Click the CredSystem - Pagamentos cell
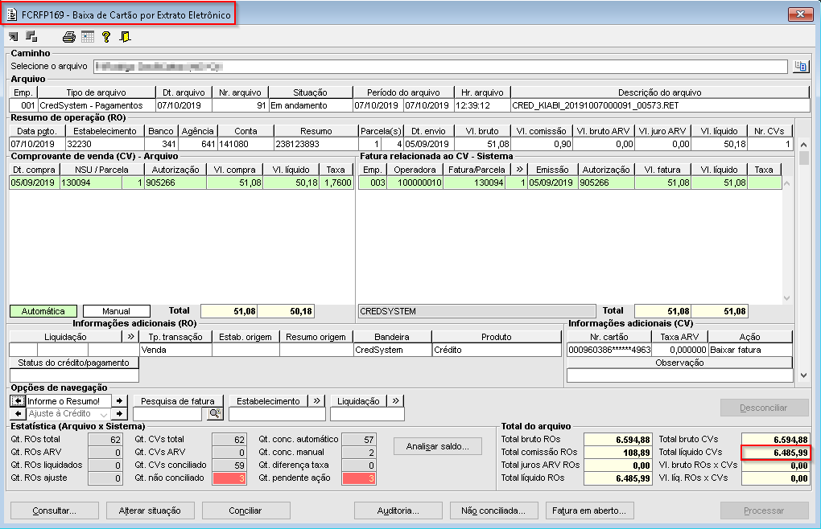This screenshot has width=821, height=529. 97,105
